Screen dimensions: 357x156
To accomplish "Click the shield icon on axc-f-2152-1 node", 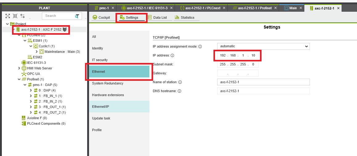I will [x=65, y=29].
